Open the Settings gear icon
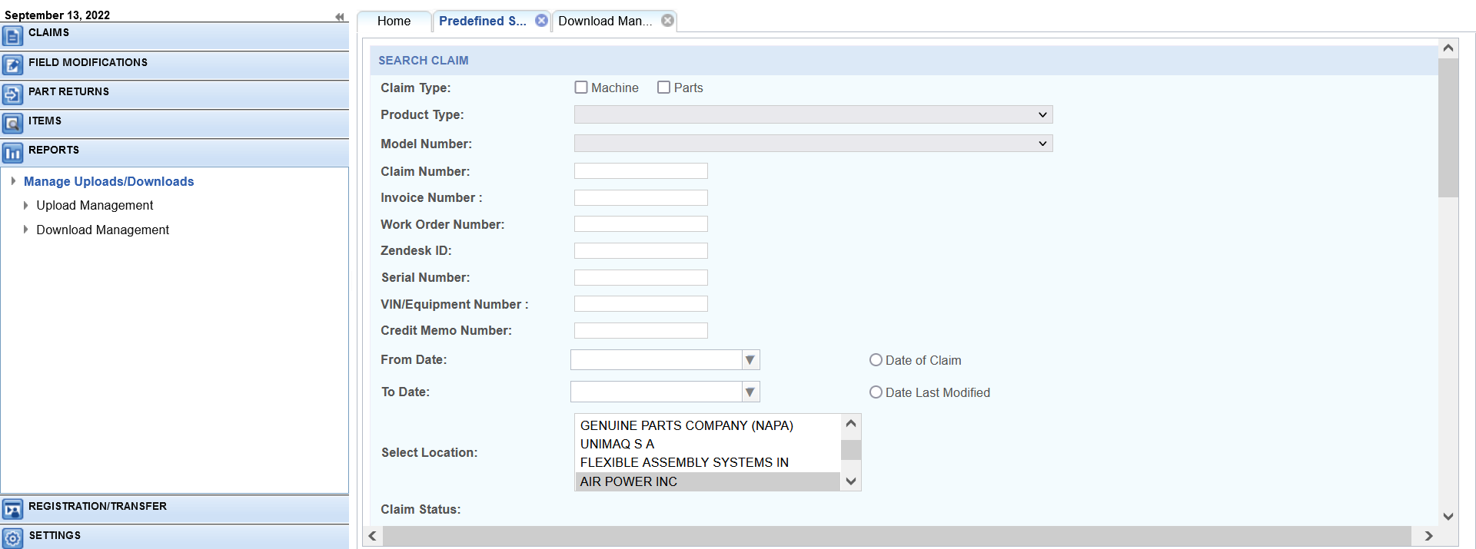This screenshot has height=549, width=1476. tap(12, 538)
